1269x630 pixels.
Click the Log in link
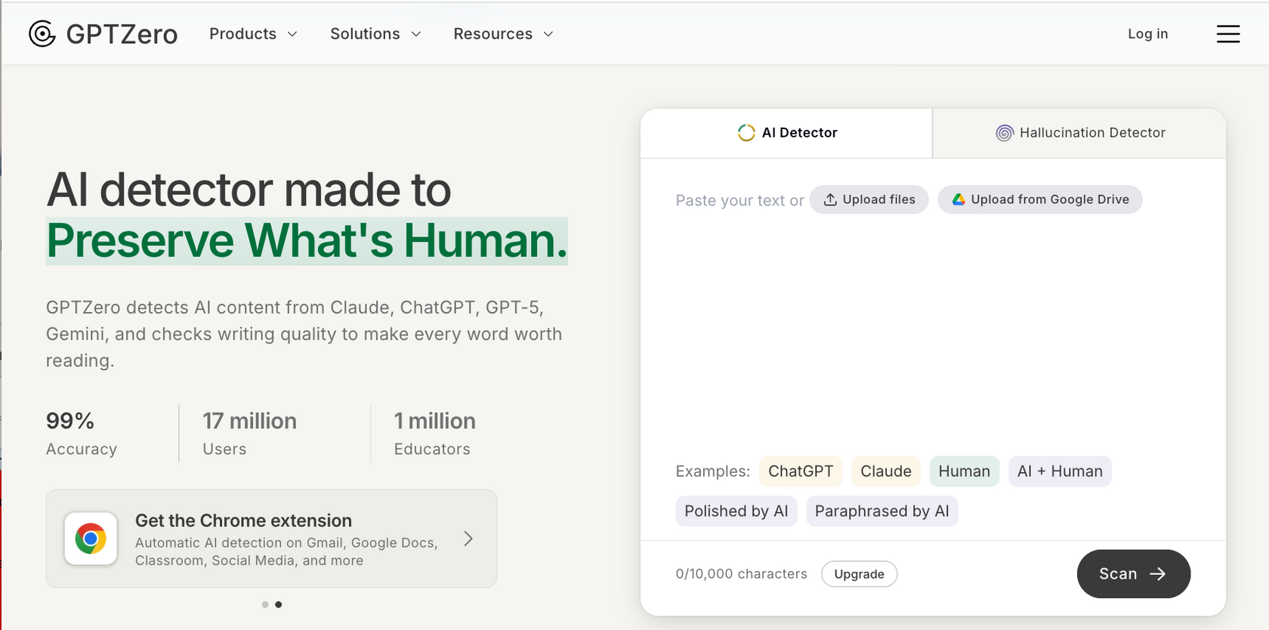coord(1147,34)
